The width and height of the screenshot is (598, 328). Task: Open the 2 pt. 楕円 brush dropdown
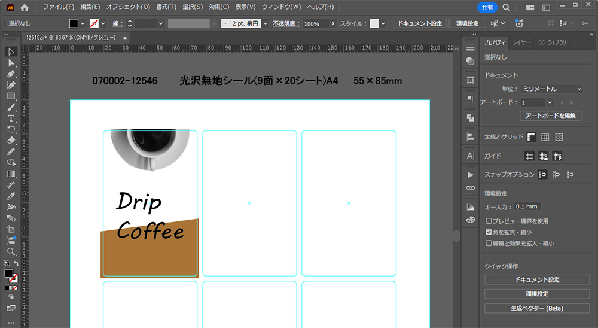(x=265, y=23)
